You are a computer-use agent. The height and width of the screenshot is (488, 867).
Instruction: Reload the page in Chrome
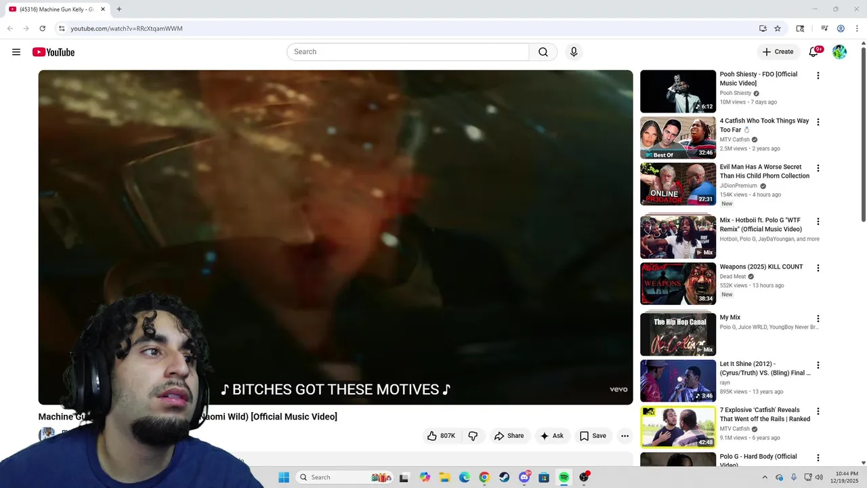click(x=42, y=28)
